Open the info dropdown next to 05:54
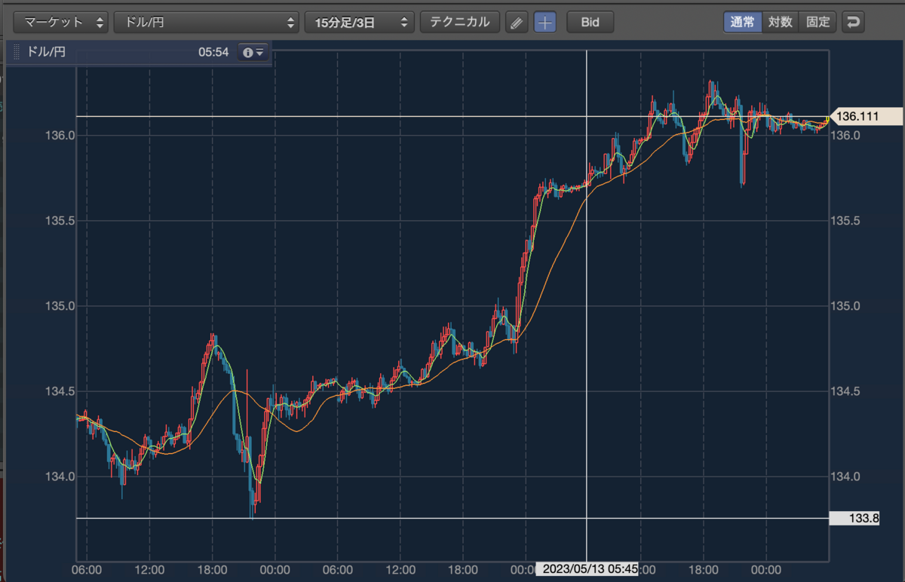Image resolution: width=905 pixels, height=582 pixels. point(253,52)
